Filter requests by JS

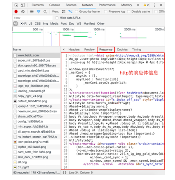coord(31,24)
